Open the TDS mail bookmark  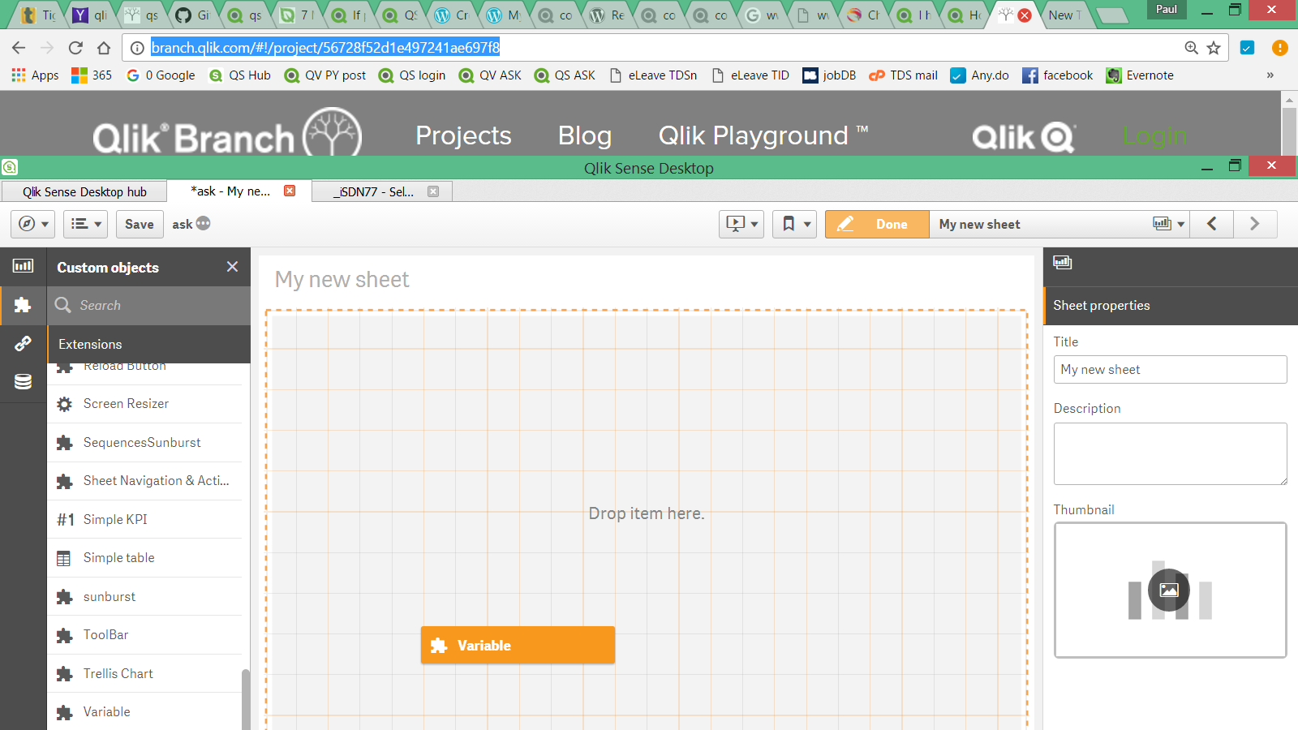903,75
